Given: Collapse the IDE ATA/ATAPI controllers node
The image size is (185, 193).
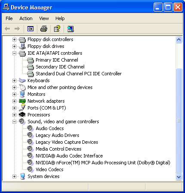Looking at the screenshot, I should 14,53.
